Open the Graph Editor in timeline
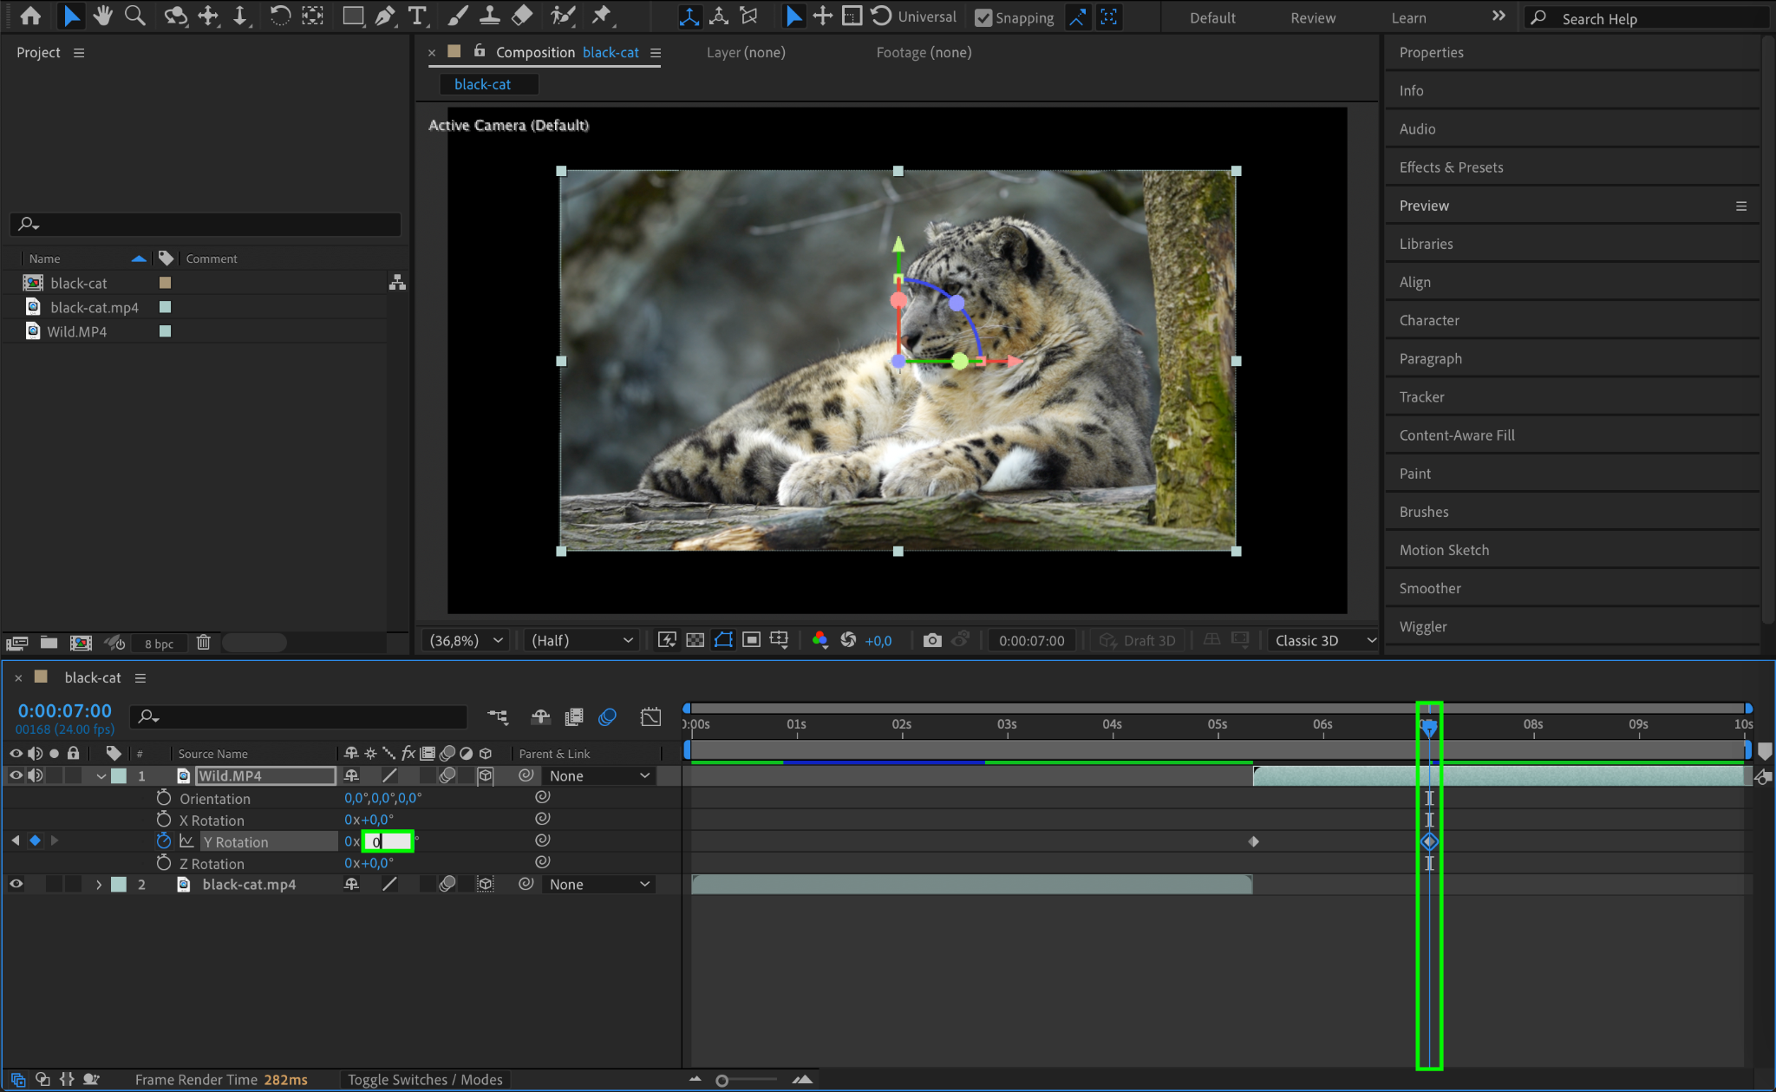This screenshot has width=1776, height=1092. tap(650, 716)
